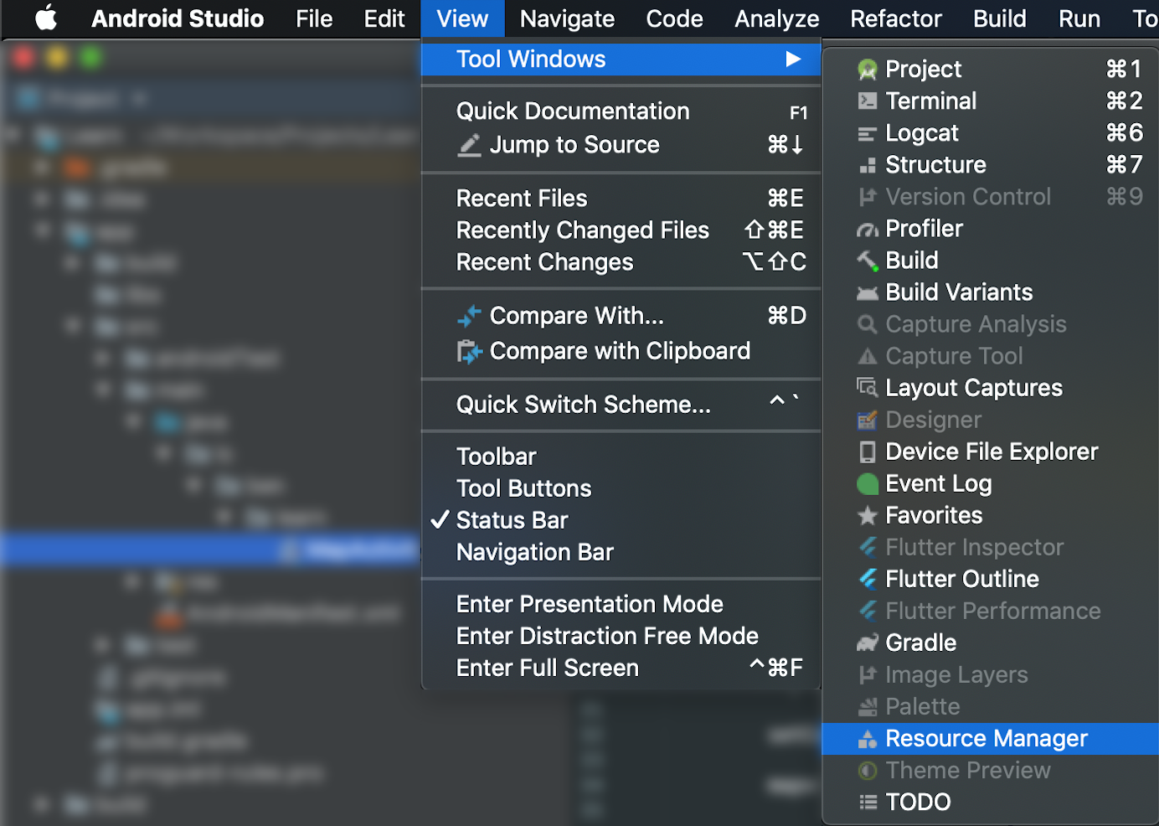The width and height of the screenshot is (1159, 826).
Task: Select Enter Full Screen
Action: [x=621, y=668]
